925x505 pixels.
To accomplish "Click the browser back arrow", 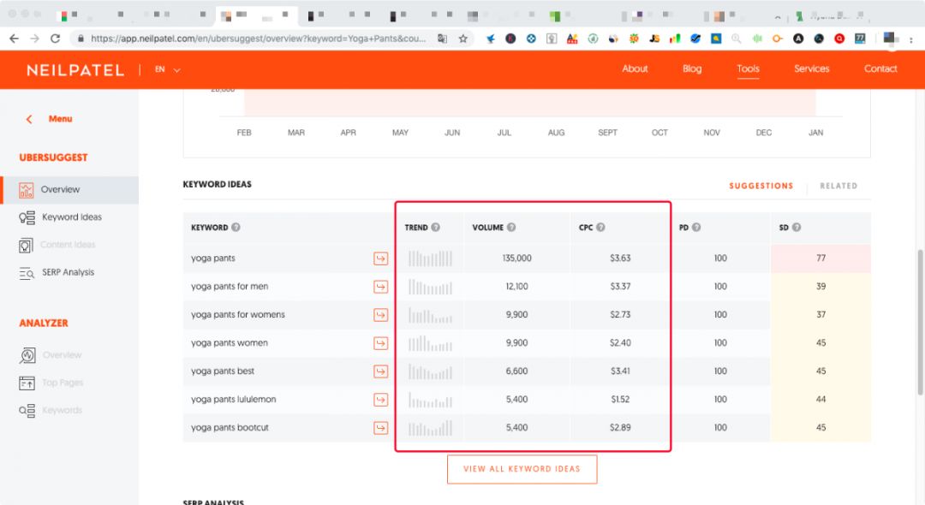I will (15, 39).
